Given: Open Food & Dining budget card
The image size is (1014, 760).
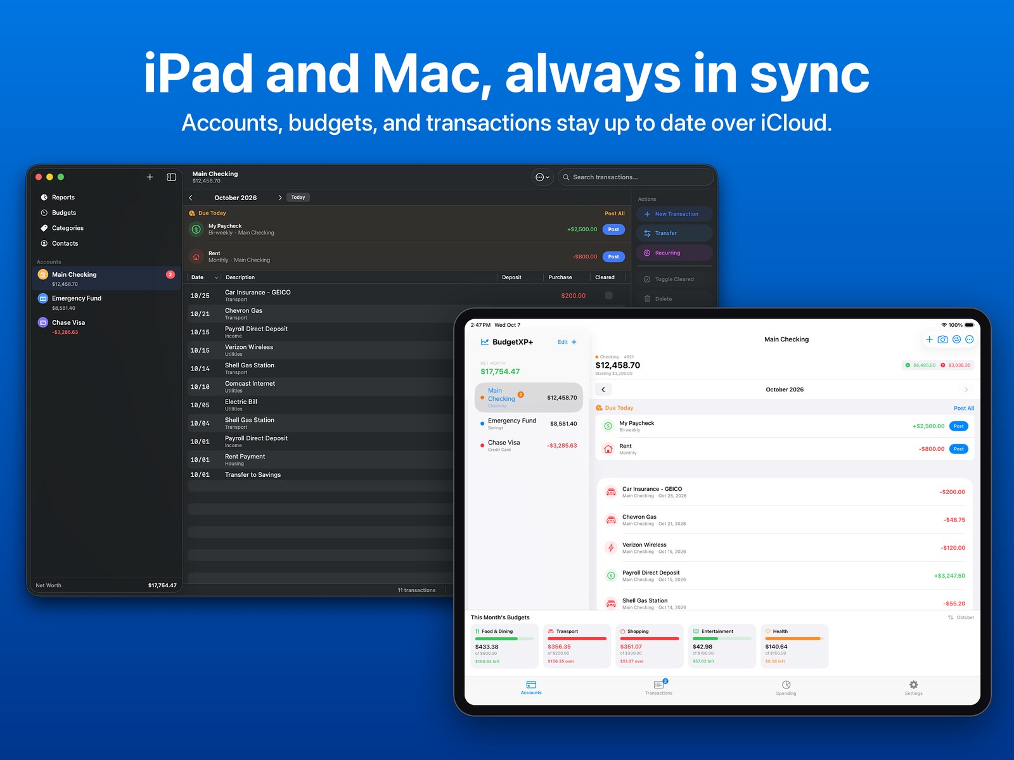Looking at the screenshot, I should (504, 646).
